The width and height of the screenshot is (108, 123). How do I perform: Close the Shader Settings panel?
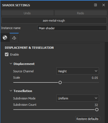point(104,5)
